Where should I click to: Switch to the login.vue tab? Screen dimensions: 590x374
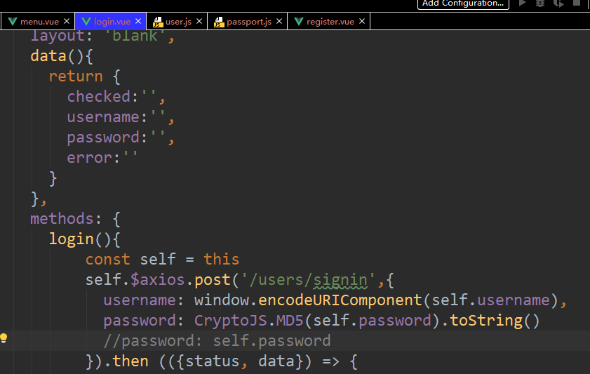point(111,22)
